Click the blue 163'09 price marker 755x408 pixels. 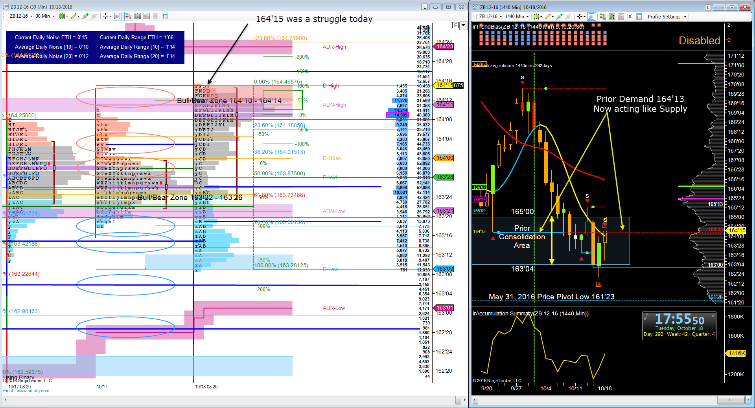[x=444, y=269]
